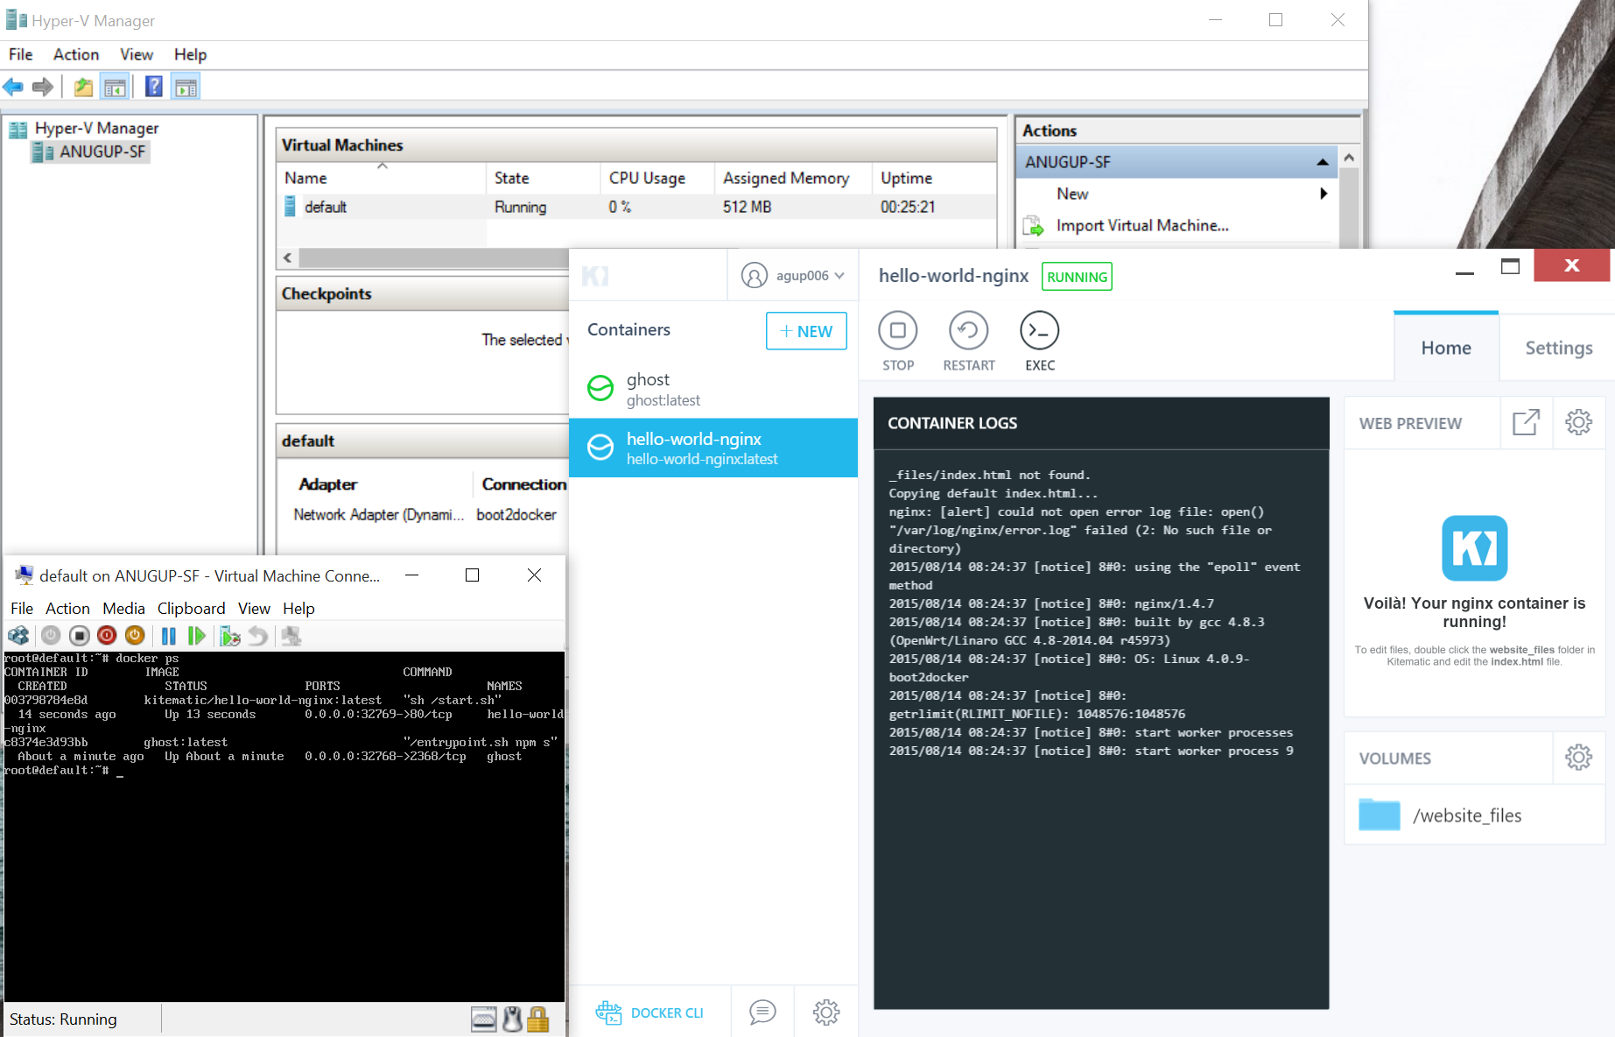Viewport: 1615px width, 1037px height.
Task: Click the Status: Running text in status bar
Action: point(63,1019)
